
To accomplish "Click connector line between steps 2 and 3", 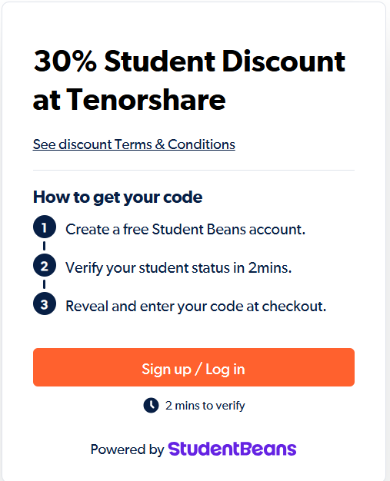I will pyautogui.click(x=44, y=284).
